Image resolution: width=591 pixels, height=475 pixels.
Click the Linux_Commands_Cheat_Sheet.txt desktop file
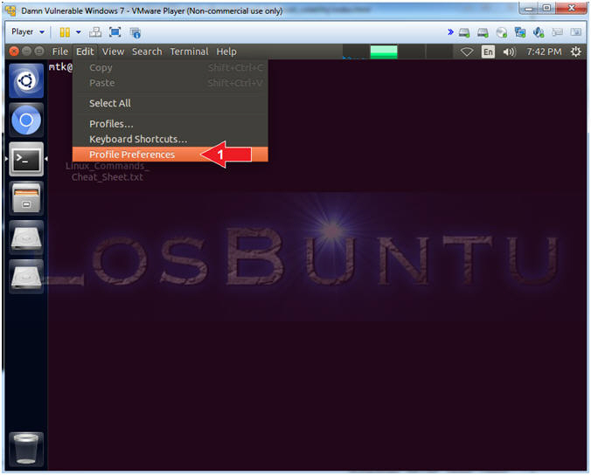pos(108,172)
